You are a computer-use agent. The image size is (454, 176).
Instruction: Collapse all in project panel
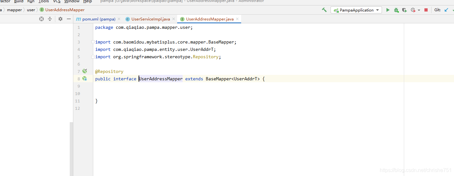(x=50, y=19)
